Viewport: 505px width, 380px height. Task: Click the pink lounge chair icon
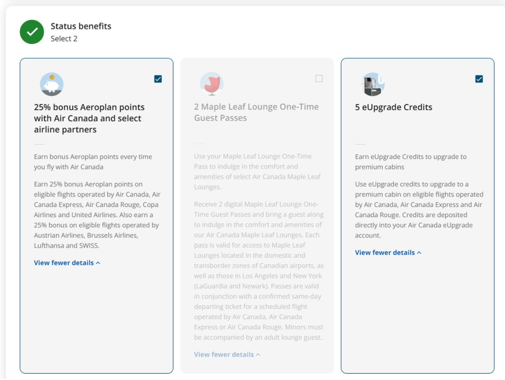pyautogui.click(x=212, y=84)
